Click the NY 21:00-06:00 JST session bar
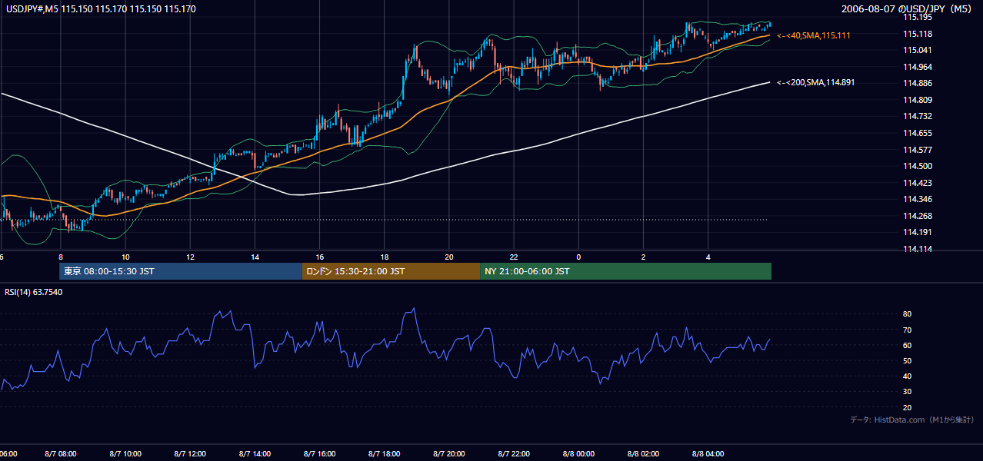This screenshot has height=461, width=983. 625,271
